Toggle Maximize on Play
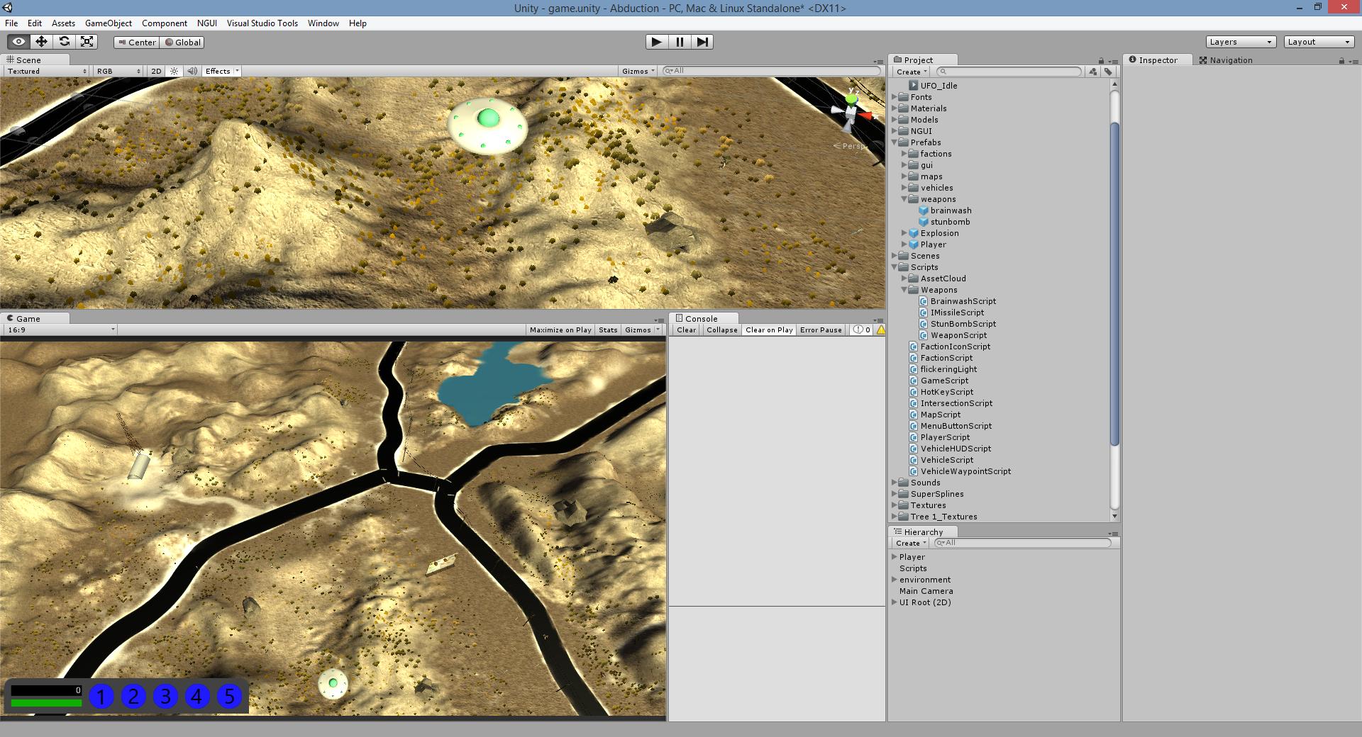Screen dimensions: 1362x737 (560, 330)
